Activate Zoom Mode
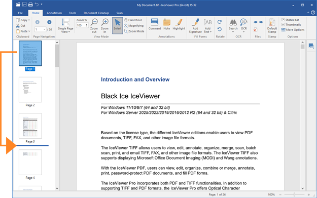The height and width of the screenshot is (198, 317). 134,31
